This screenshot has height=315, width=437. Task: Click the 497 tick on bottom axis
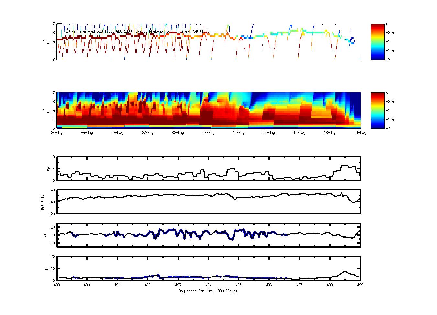[x=299, y=285]
